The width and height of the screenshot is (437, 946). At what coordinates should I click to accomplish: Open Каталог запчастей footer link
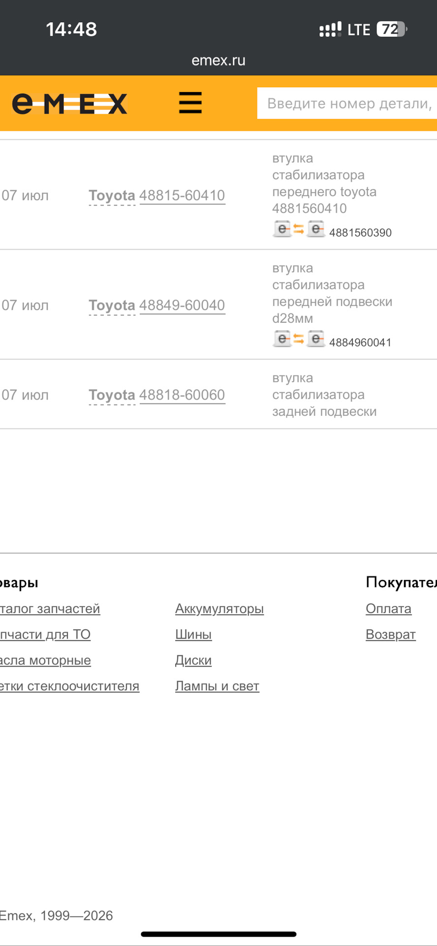click(50, 608)
